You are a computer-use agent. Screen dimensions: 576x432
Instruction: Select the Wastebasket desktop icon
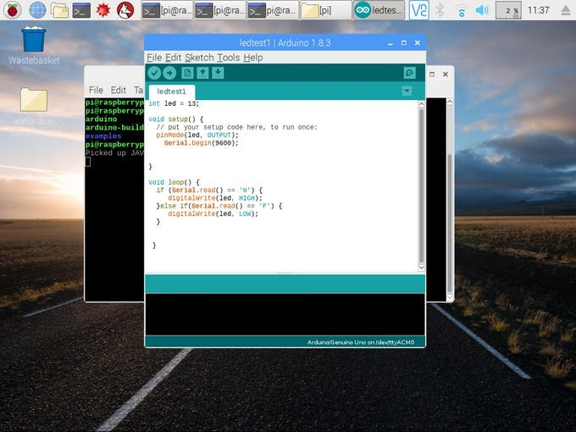coord(34,46)
